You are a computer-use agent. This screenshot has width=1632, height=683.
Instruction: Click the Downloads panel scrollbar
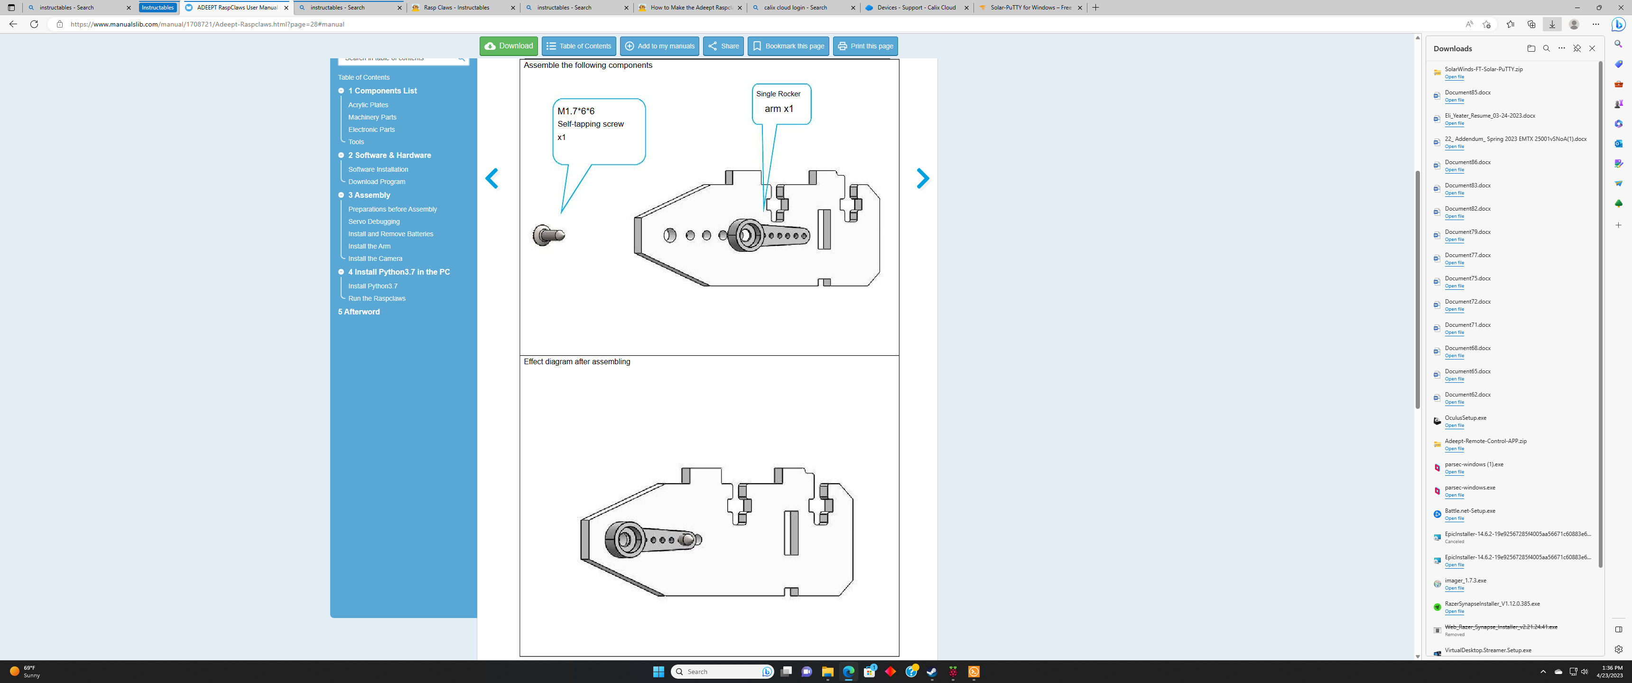point(1600,314)
